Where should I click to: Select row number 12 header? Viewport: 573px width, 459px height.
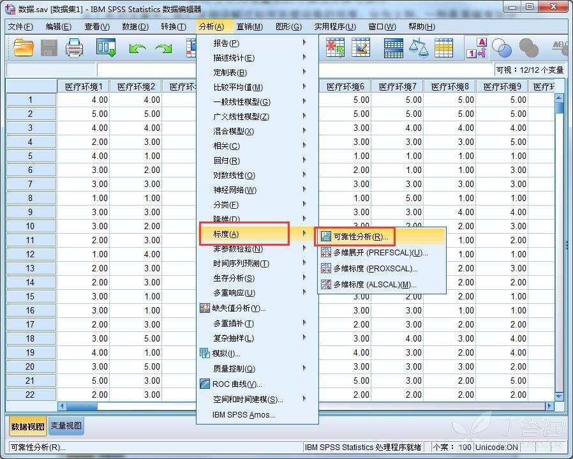[31, 254]
